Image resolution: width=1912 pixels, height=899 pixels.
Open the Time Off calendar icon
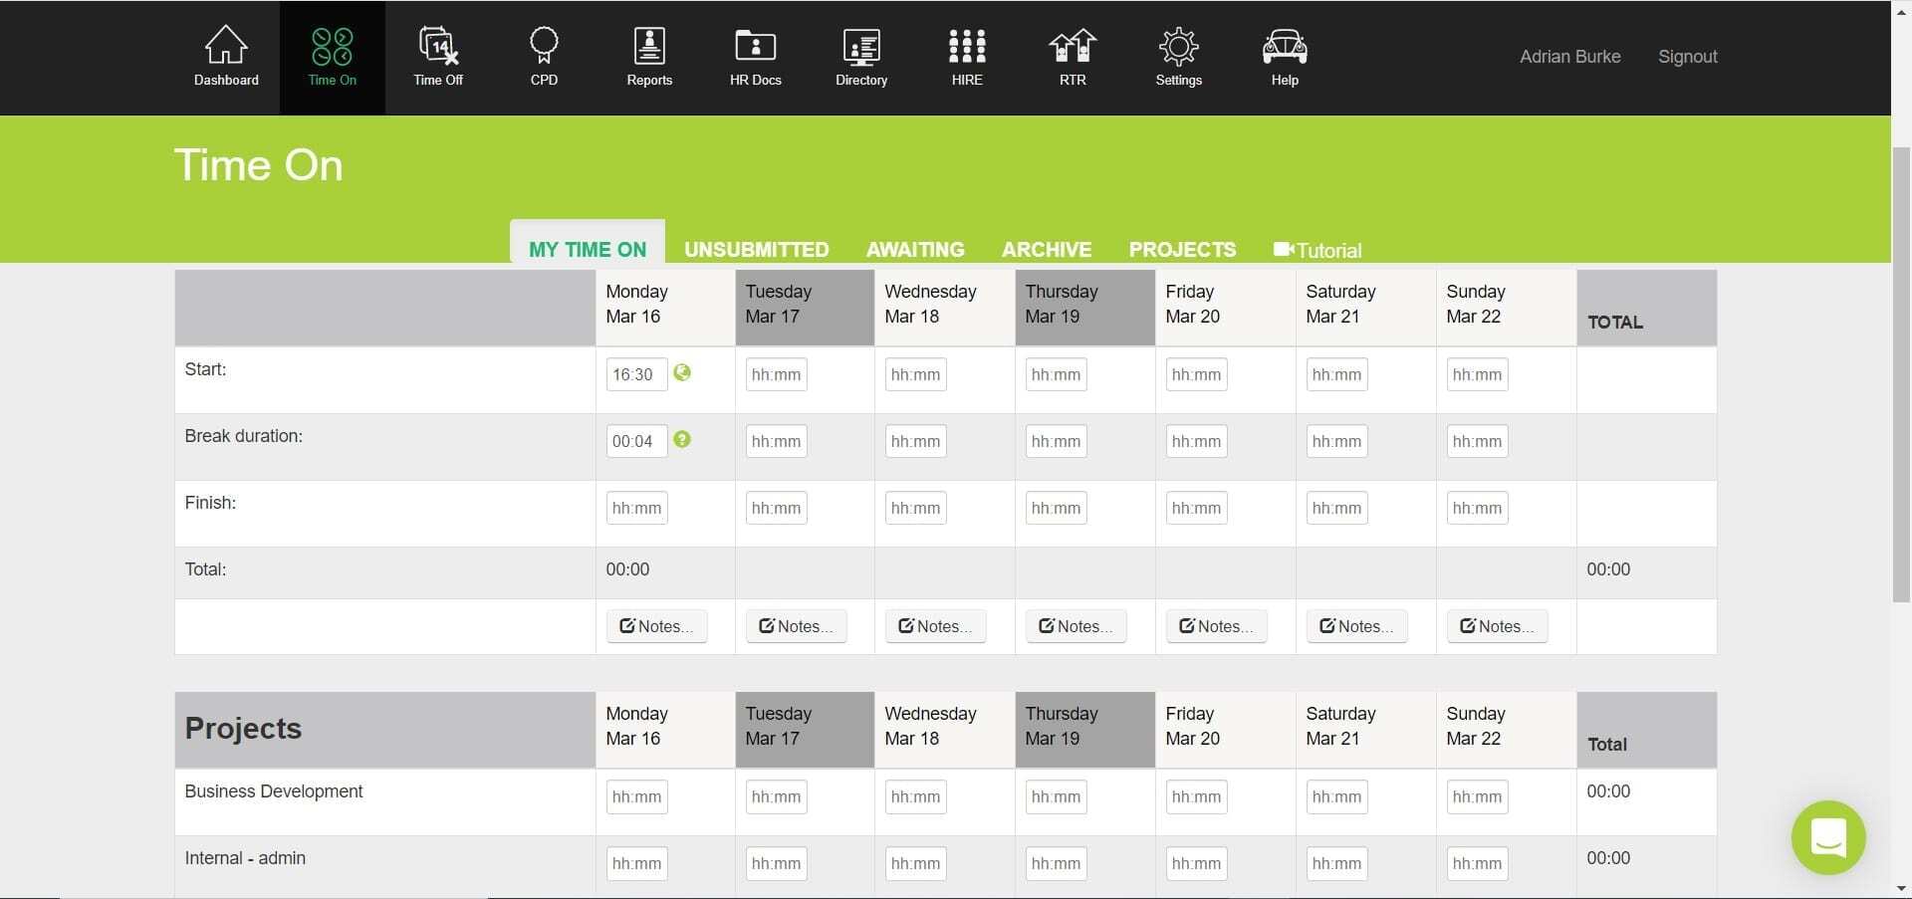click(438, 46)
